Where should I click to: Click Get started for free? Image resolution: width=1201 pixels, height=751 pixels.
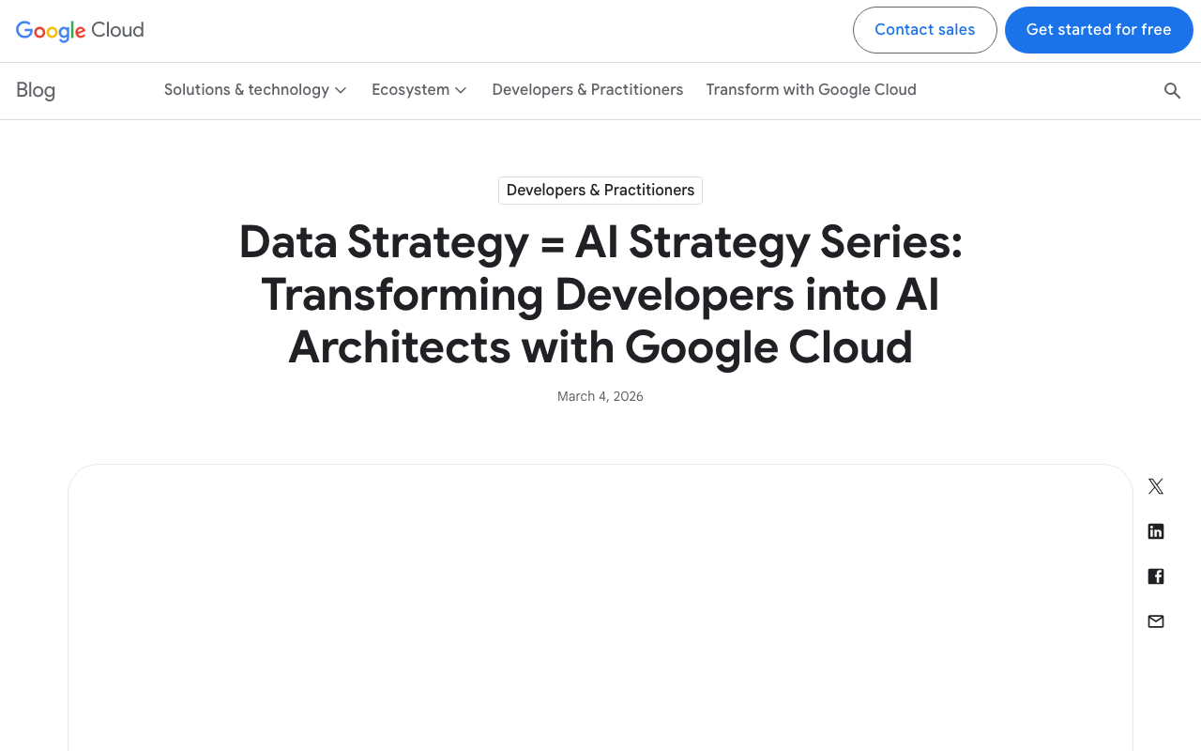pos(1099,29)
